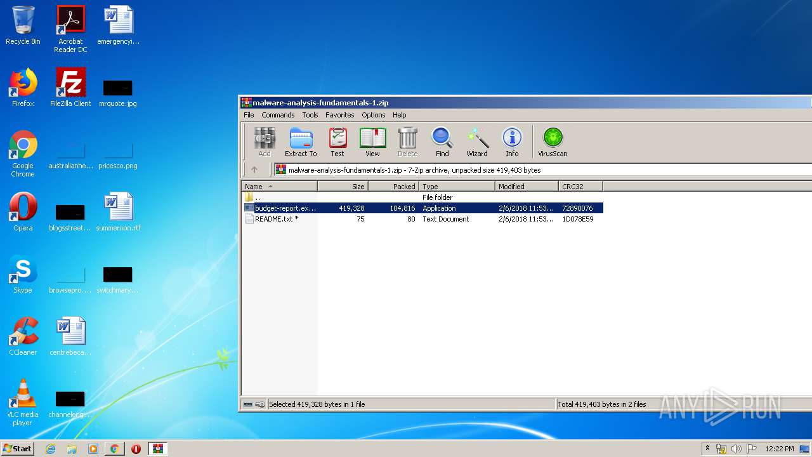Sort by the CRC32 column header
This screenshot has height=457, width=812.
click(580, 187)
